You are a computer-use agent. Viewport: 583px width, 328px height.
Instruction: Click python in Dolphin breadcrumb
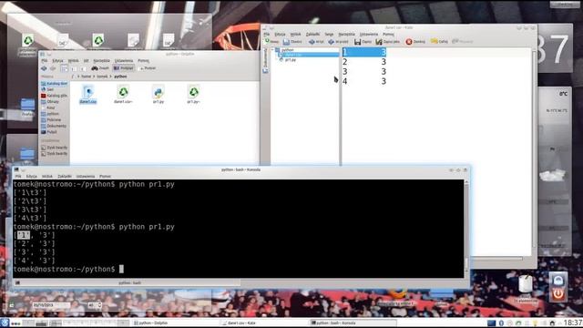click(120, 77)
